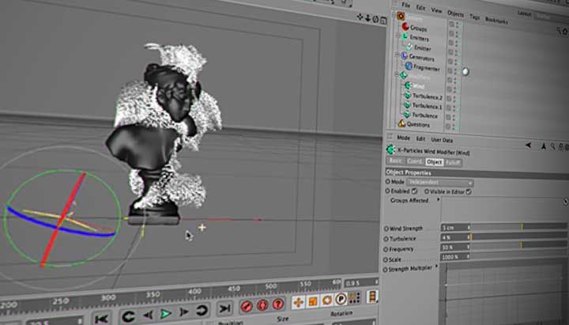This screenshot has height=325, width=569.
Task: Expand the Groups Affected arrow
Action: pyautogui.click(x=438, y=199)
